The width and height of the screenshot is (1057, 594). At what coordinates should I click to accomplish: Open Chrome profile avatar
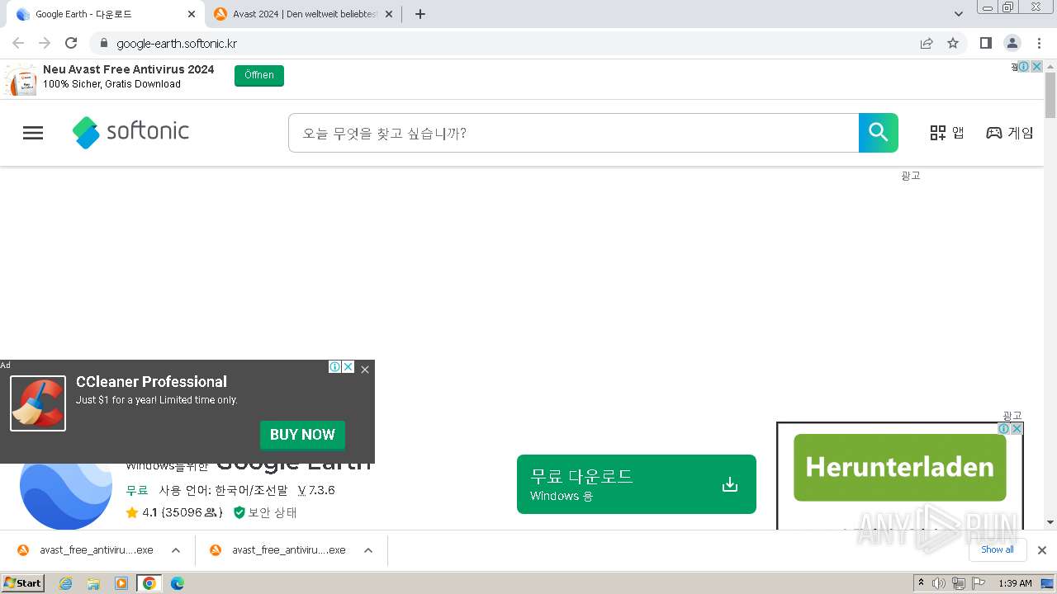(x=1012, y=43)
